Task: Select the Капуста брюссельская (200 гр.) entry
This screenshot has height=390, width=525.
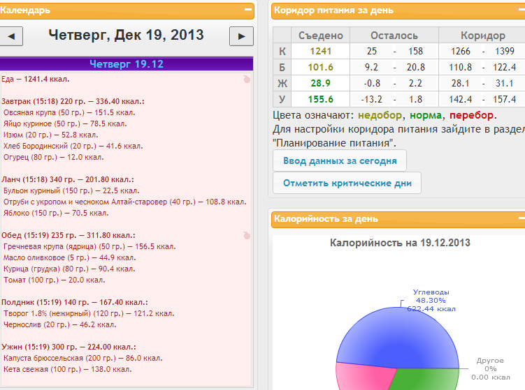Action: (83, 358)
